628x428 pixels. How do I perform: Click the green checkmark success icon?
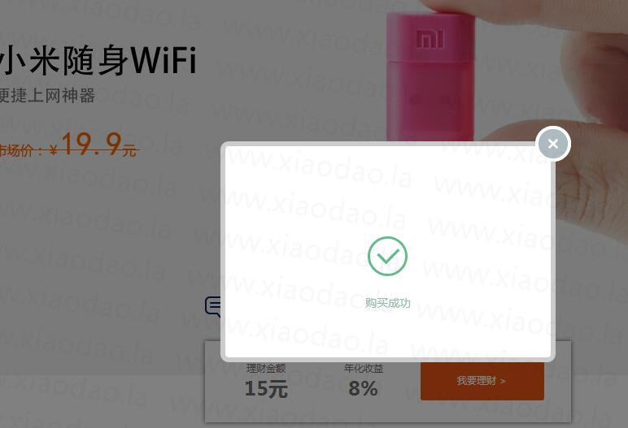coord(387,256)
